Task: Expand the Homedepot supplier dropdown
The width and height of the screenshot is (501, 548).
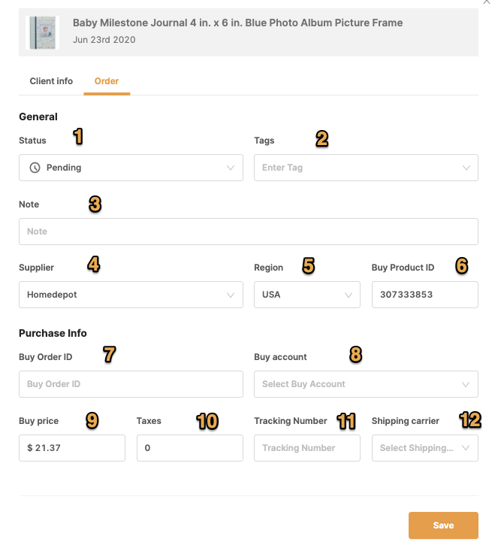Action: tap(131, 295)
